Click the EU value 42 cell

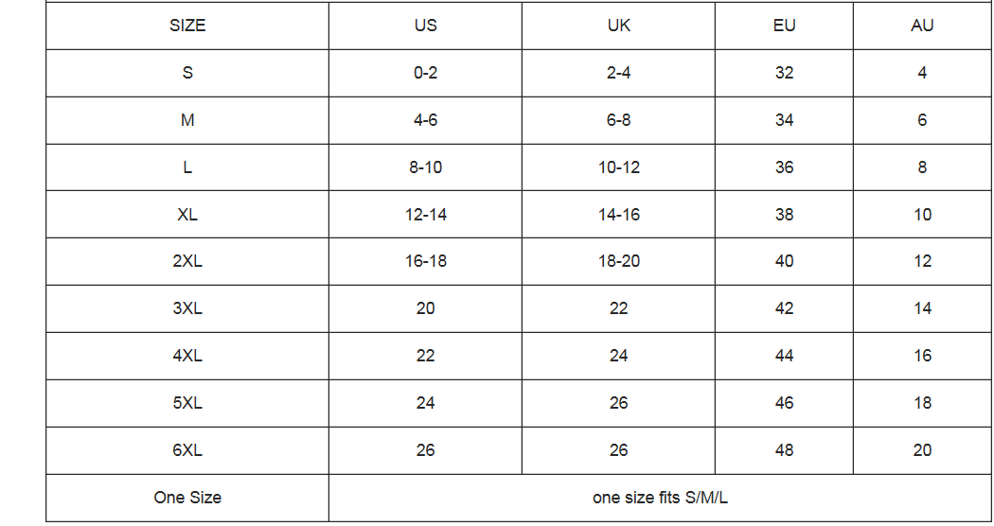(784, 308)
